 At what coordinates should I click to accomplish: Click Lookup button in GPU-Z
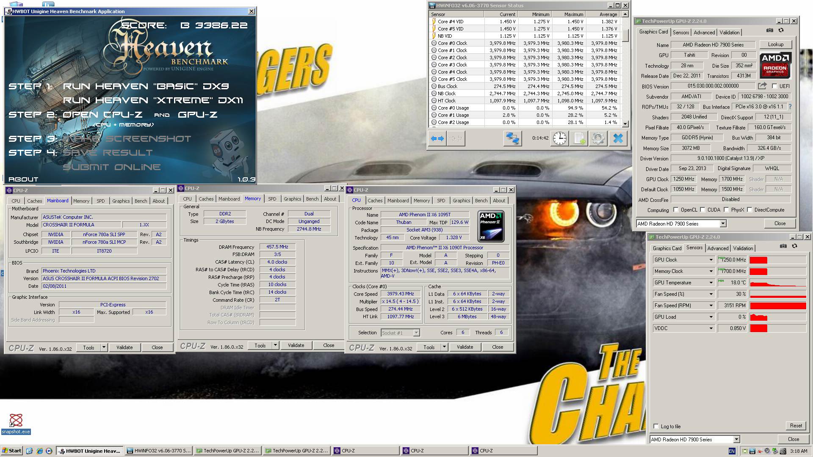(775, 44)
